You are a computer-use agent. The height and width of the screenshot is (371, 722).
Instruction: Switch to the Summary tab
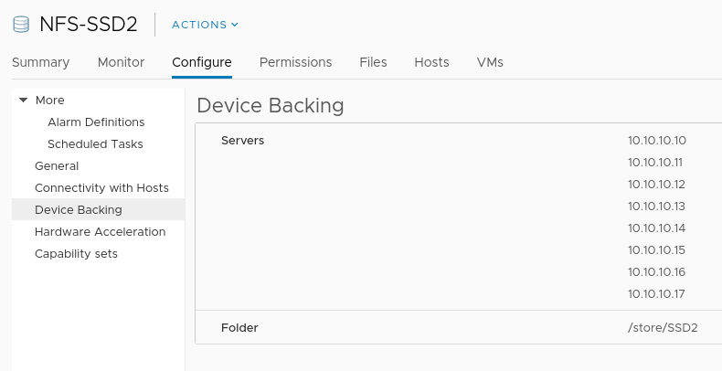(40, 62)
